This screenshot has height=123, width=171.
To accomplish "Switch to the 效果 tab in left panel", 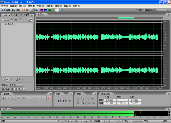I will [x=15, y=15].
